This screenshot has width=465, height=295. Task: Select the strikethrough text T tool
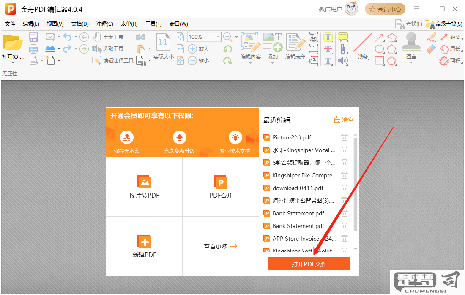[x=328, y=49]
